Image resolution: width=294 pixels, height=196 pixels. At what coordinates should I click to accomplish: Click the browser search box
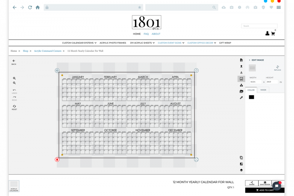click(182, 7)
